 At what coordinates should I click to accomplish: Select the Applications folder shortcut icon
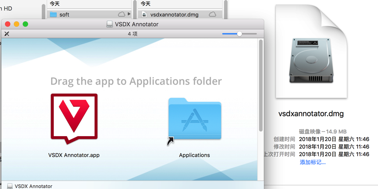click(194, 122)
